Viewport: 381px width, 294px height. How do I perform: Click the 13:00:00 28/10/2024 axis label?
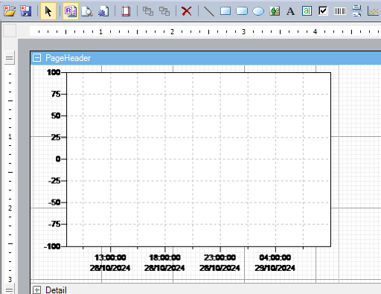point(110,263)
